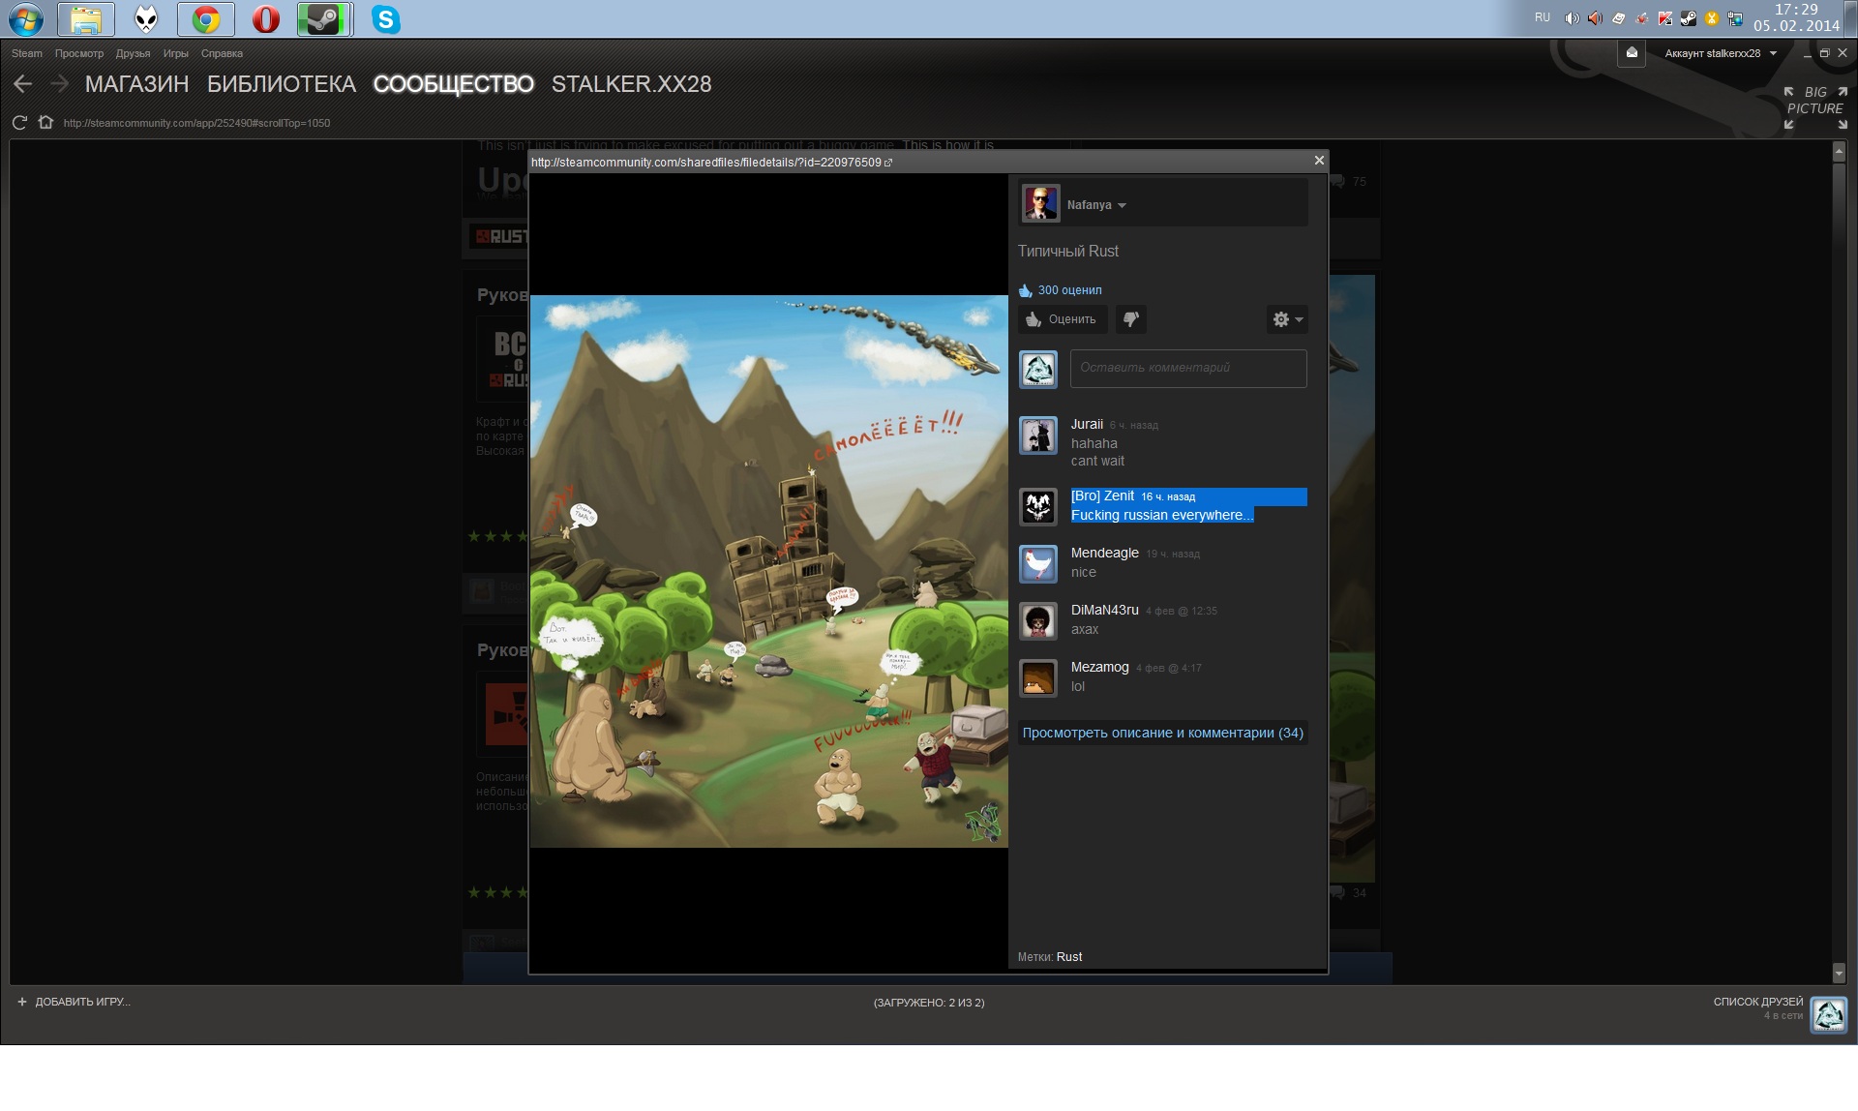
Task: Go to home page icon
Action: coord(45,123)
